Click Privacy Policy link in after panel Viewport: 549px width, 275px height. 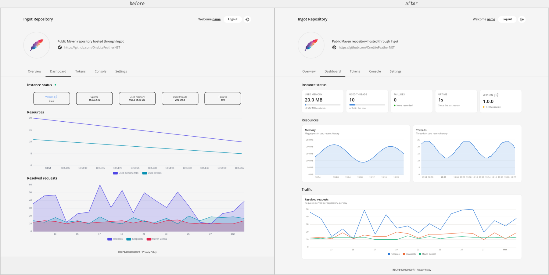tap(424, 270)
